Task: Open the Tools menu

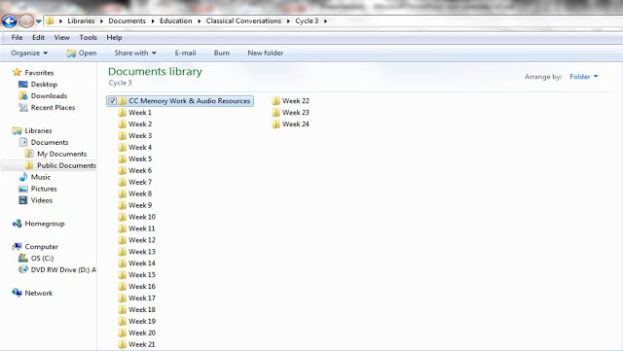Action: click(89, 37)
